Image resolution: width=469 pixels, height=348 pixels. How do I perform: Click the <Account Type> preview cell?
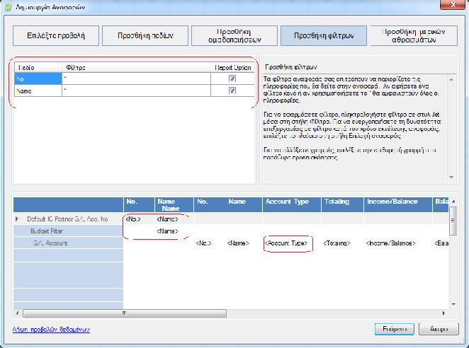click(x=286, y=243)
